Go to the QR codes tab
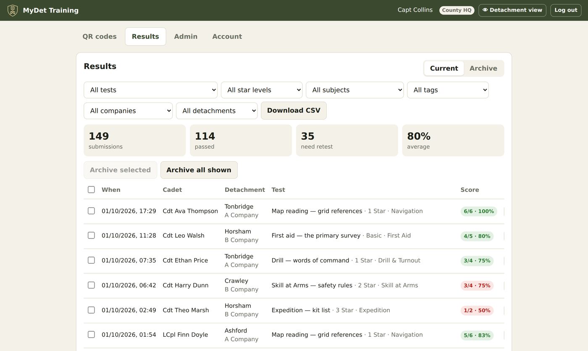This screenshot has height=351, width=588. point(100,37)
